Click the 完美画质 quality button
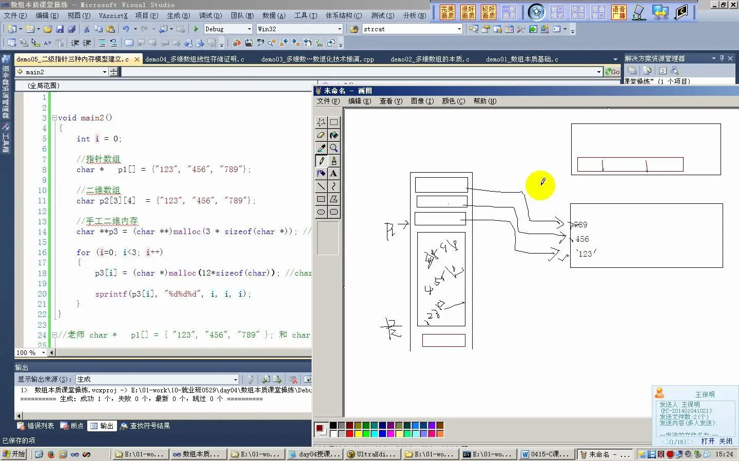The image size is (739, 461). [x=448, y=12]
